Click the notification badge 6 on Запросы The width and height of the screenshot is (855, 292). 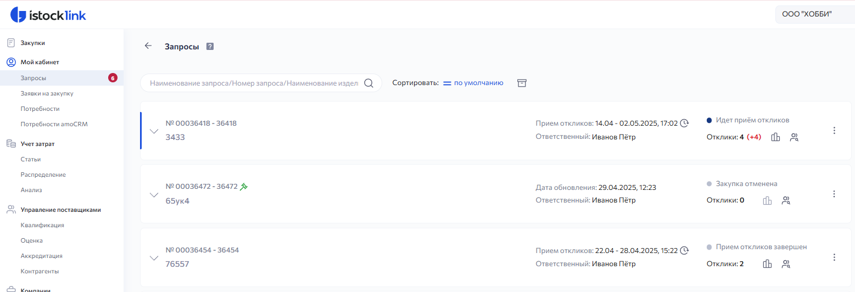click(x=113, y=78)
